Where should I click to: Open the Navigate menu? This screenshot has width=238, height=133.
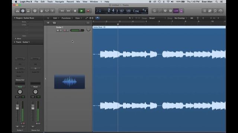[59, 1]
